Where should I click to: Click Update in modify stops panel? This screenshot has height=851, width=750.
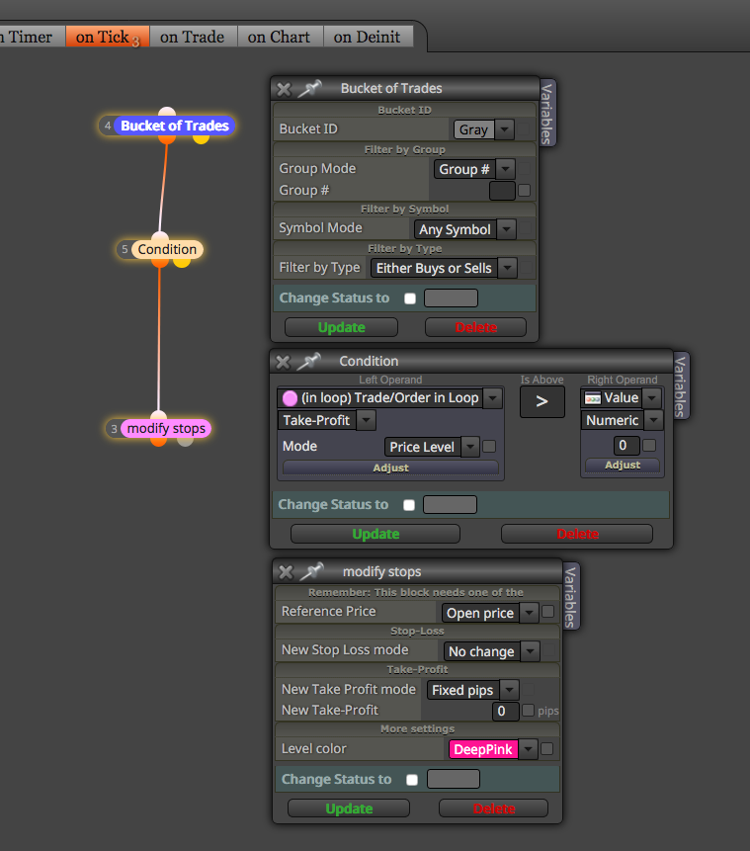pos(349,808)
